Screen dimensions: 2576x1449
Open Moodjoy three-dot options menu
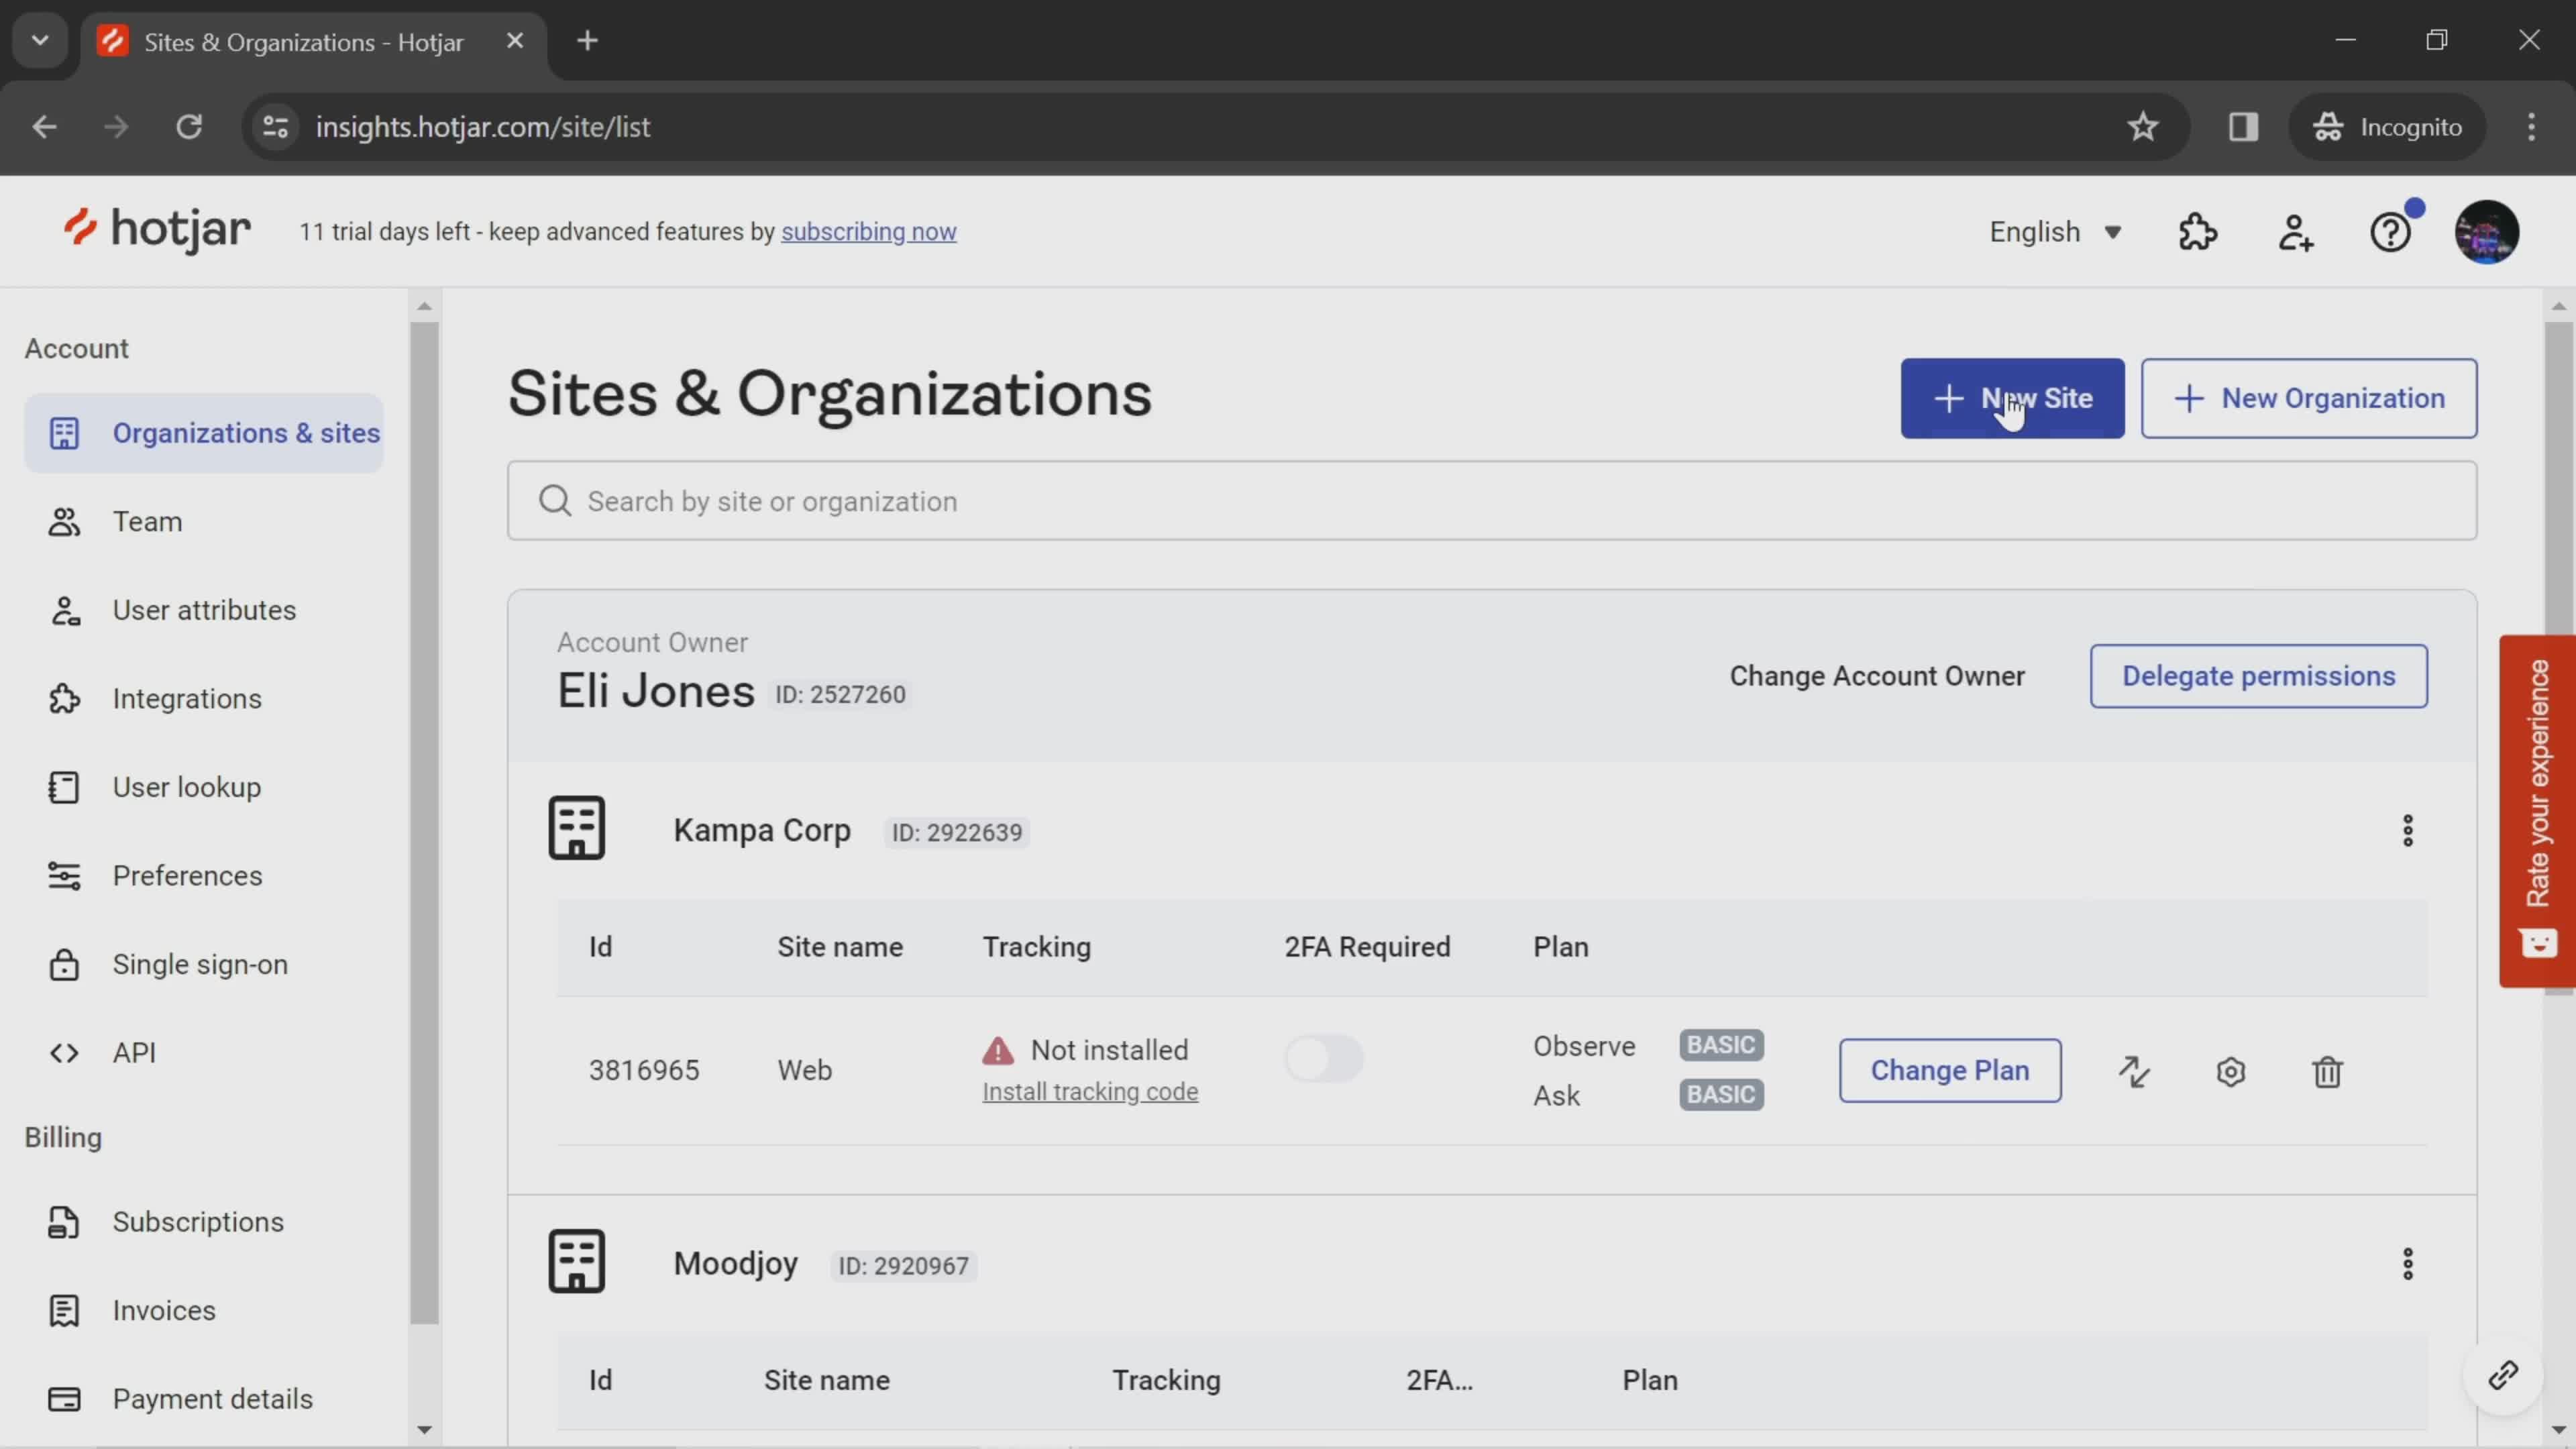coord(2408,1264)
